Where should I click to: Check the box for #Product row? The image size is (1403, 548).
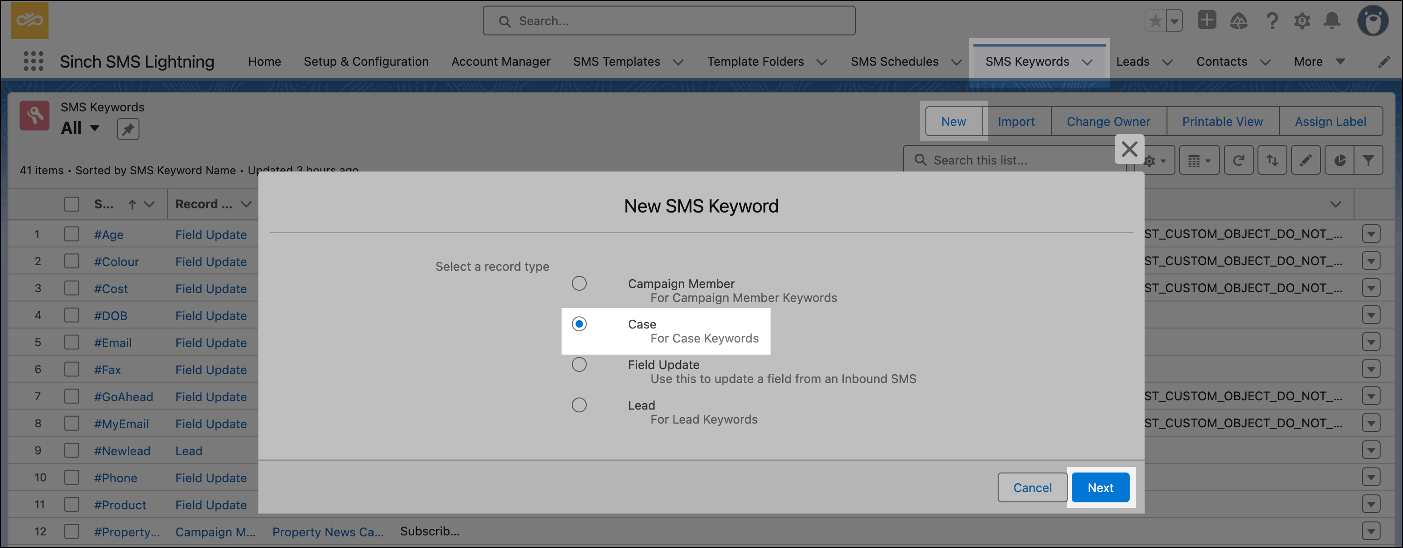point(71,505)
